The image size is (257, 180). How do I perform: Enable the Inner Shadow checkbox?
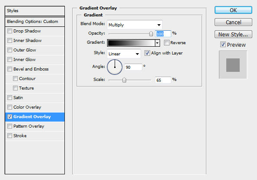tap(10, 41)
